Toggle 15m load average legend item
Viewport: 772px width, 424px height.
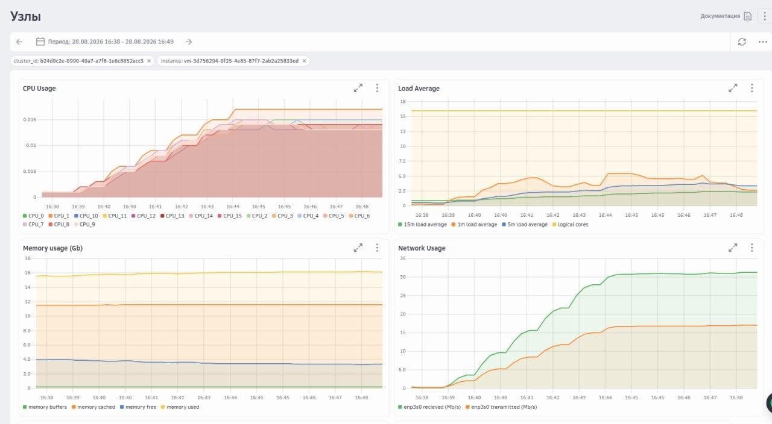pyautogui.click(x=422, y=224)
